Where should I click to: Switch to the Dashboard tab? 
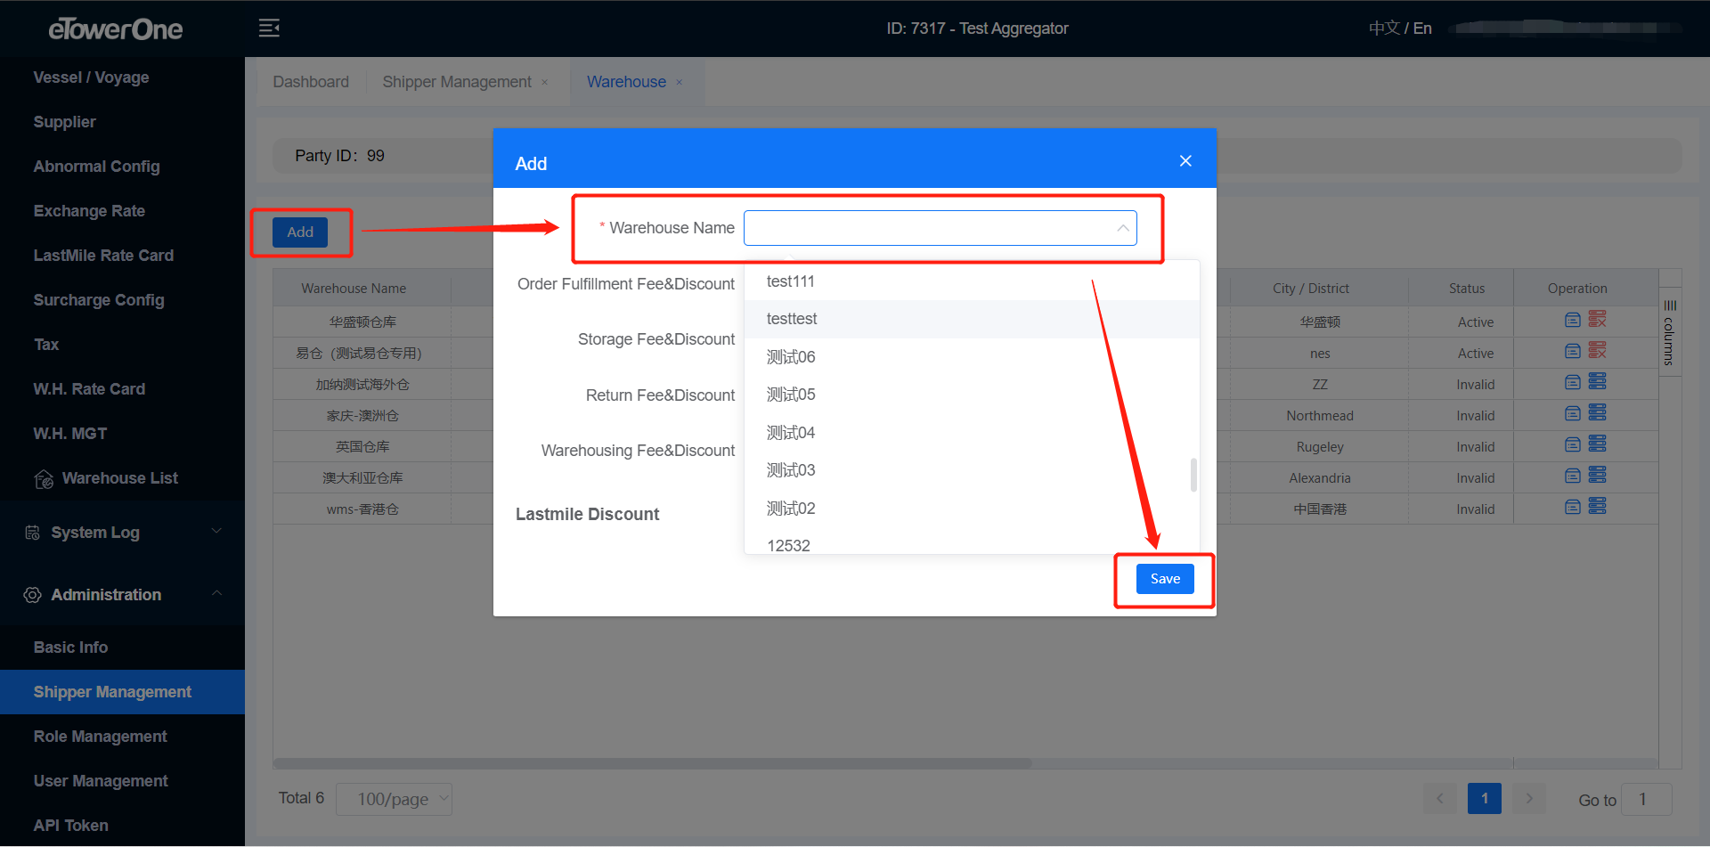[311, 82]
